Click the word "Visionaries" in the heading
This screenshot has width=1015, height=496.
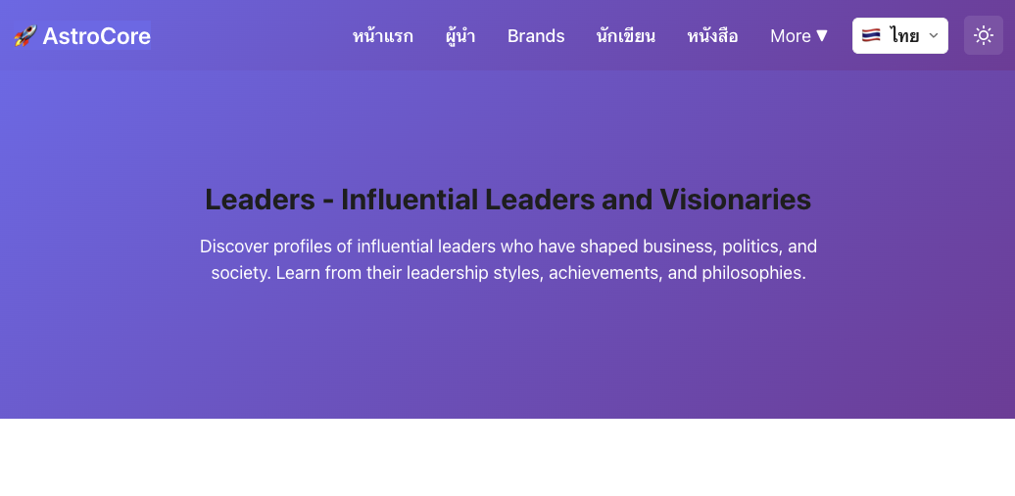point(735,200)
